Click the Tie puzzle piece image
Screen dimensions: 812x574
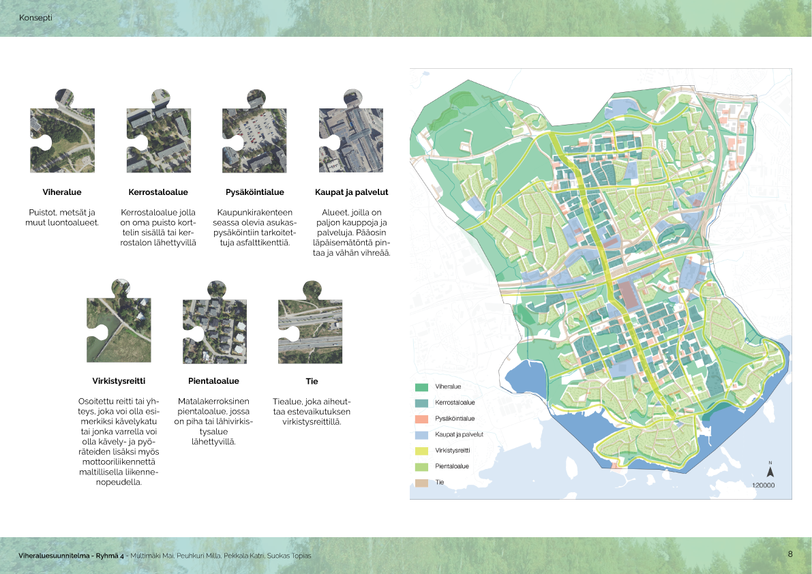310,322
